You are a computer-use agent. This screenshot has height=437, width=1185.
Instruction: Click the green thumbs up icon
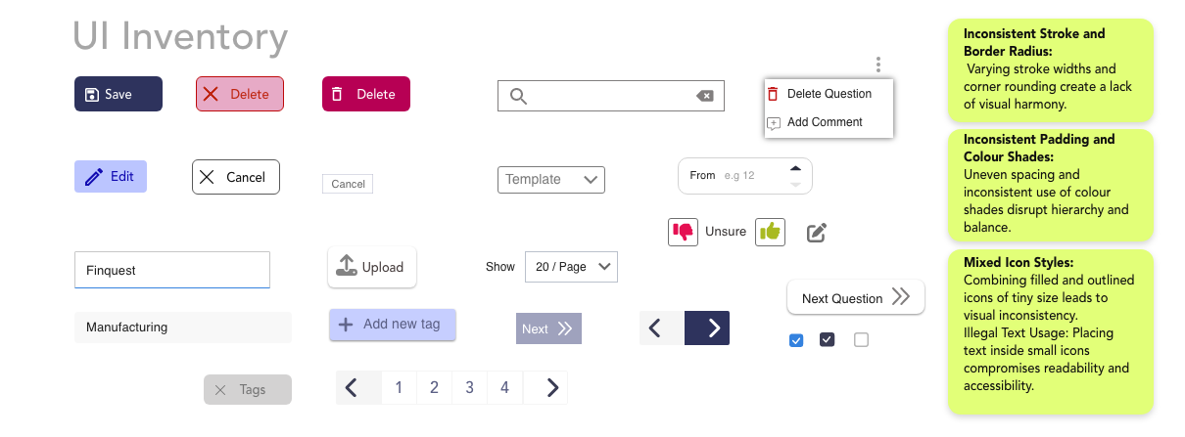(x=770, y=232)
